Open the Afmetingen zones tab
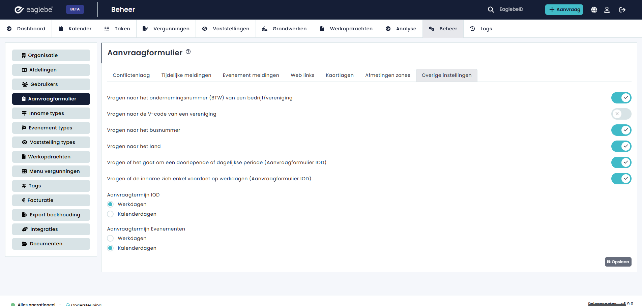The width and height of the screenshot is (642, 306). pyautogui.click(x=388, y=75)
